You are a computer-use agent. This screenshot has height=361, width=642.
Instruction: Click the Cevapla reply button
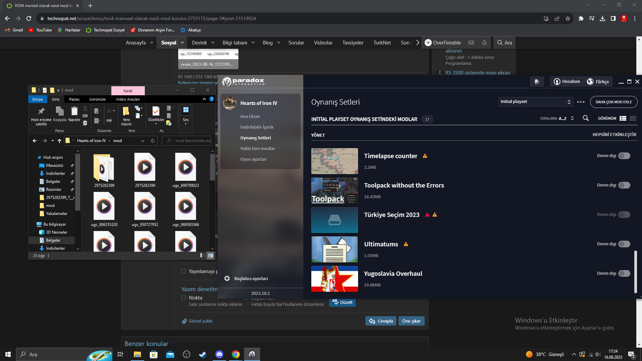(381, 321)
